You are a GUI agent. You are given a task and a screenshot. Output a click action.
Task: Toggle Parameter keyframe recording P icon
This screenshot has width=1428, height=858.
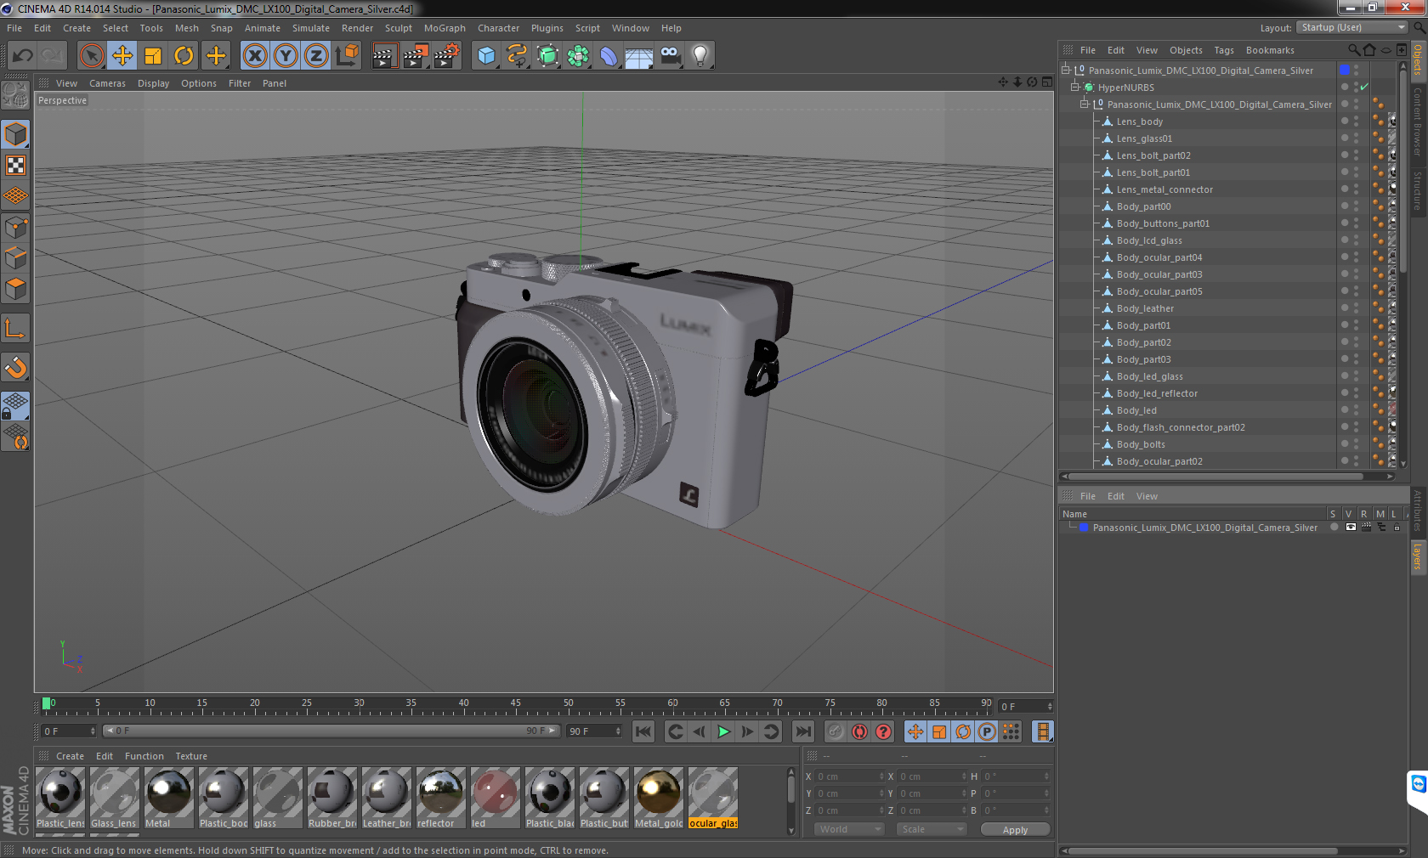(987, 731)
